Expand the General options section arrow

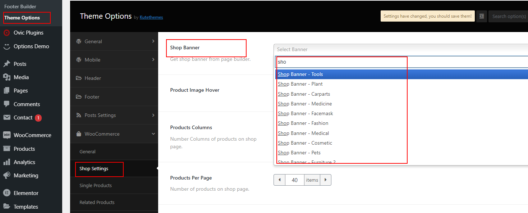[x=153, y=41]
